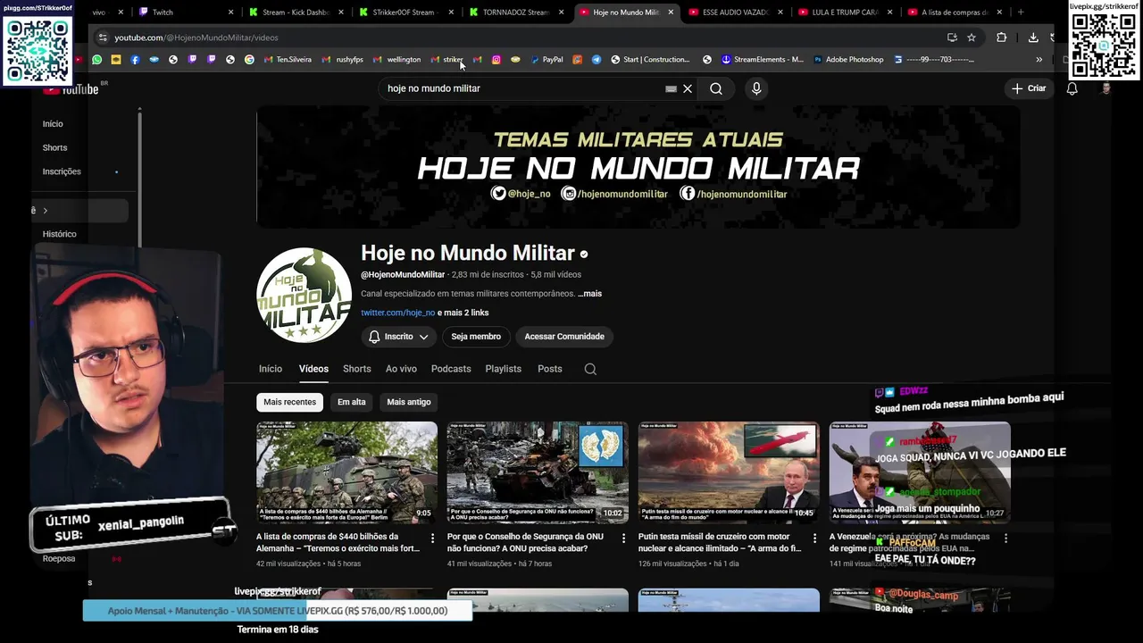Viewport: 1143px width, 643px height.
Task: Open the channel Playlists tab
Action: click(504, 369)
